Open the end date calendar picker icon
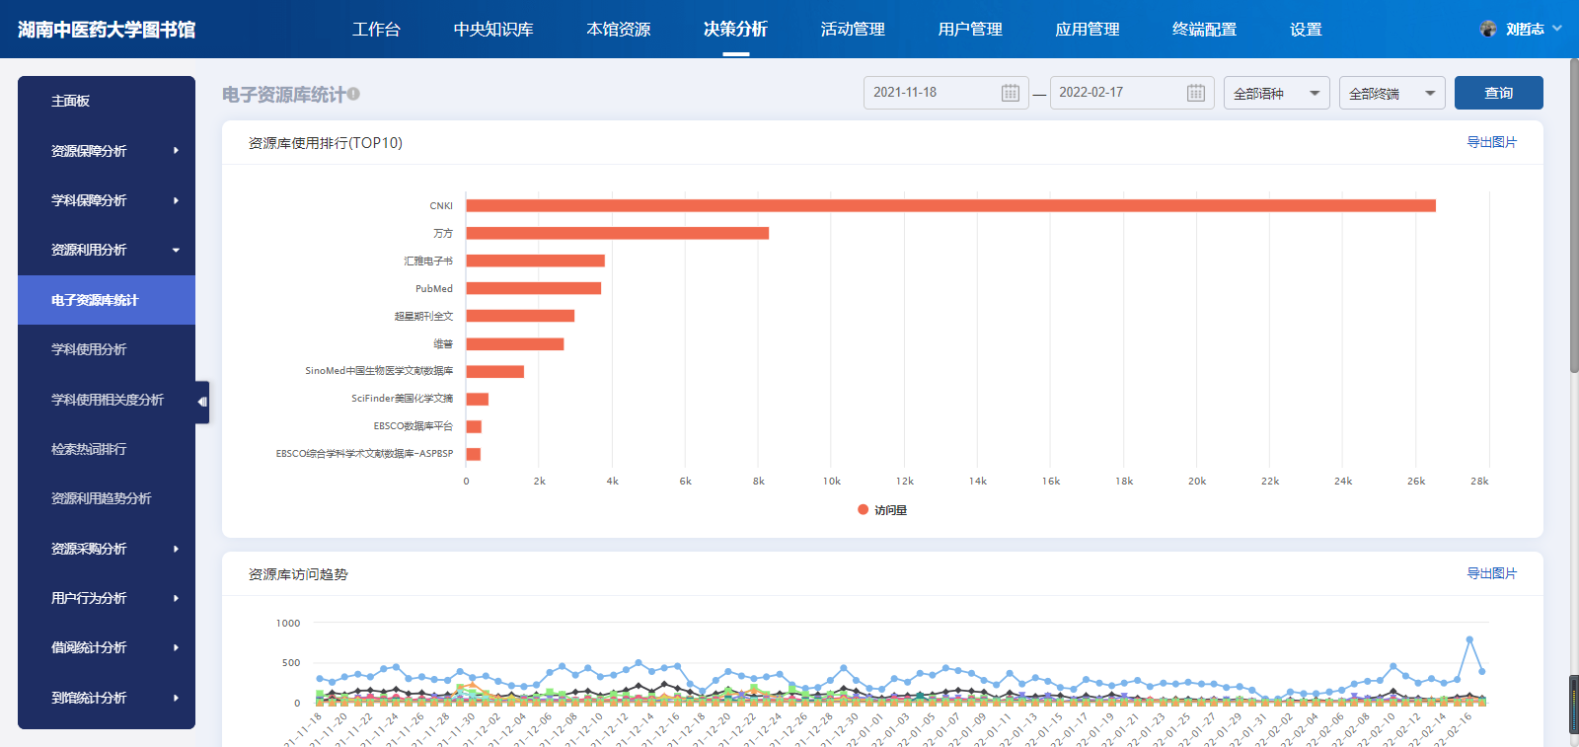Image resolution: width=1579 pixels, height=747 pixels. [x=1195, y=93]
